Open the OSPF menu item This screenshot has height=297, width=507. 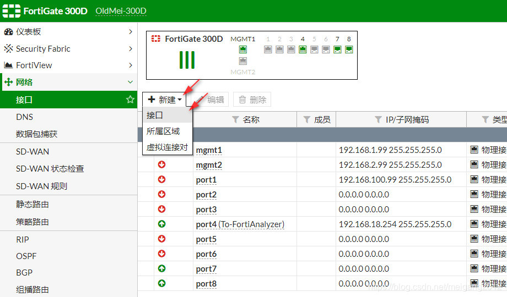click(x=68, y=256)
